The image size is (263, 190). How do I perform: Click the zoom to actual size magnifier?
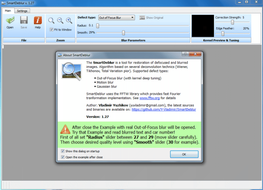(x=52, y=21)
